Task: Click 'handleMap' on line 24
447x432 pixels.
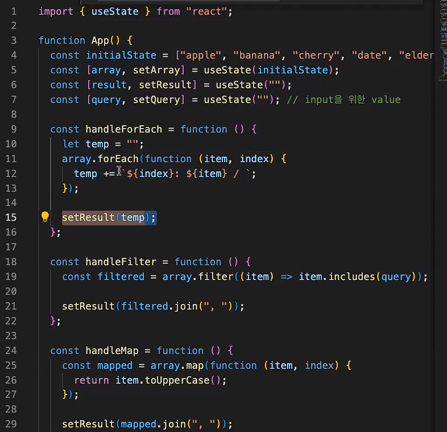Action: 112,351
